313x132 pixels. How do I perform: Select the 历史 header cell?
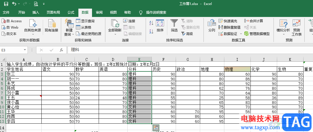(x=164, y=69)
